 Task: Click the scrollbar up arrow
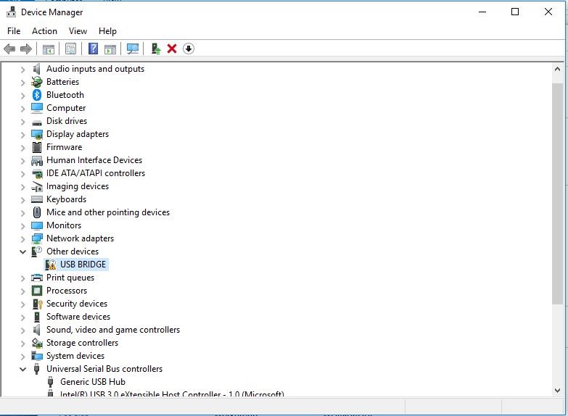pos(558,69)
